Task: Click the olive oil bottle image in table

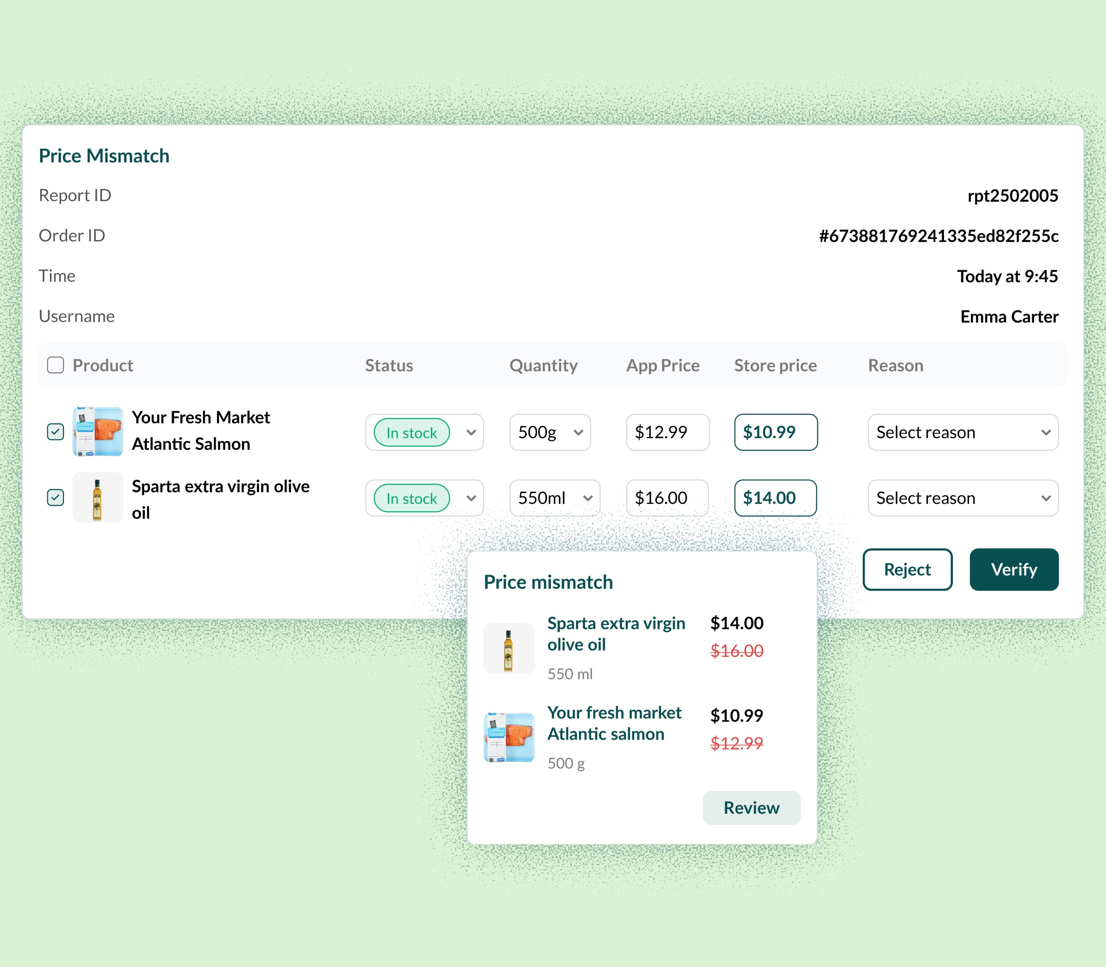Action: click(x=98, y=497)
